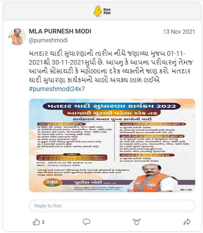The image size is (203, 233).
Task: Click the share arrow icon
Action: (187, 222)
